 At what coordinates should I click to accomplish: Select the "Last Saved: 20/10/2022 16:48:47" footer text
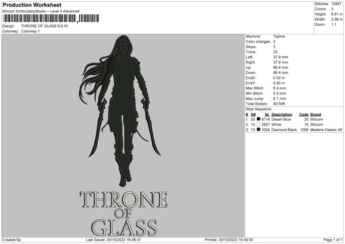pos(113,240)
